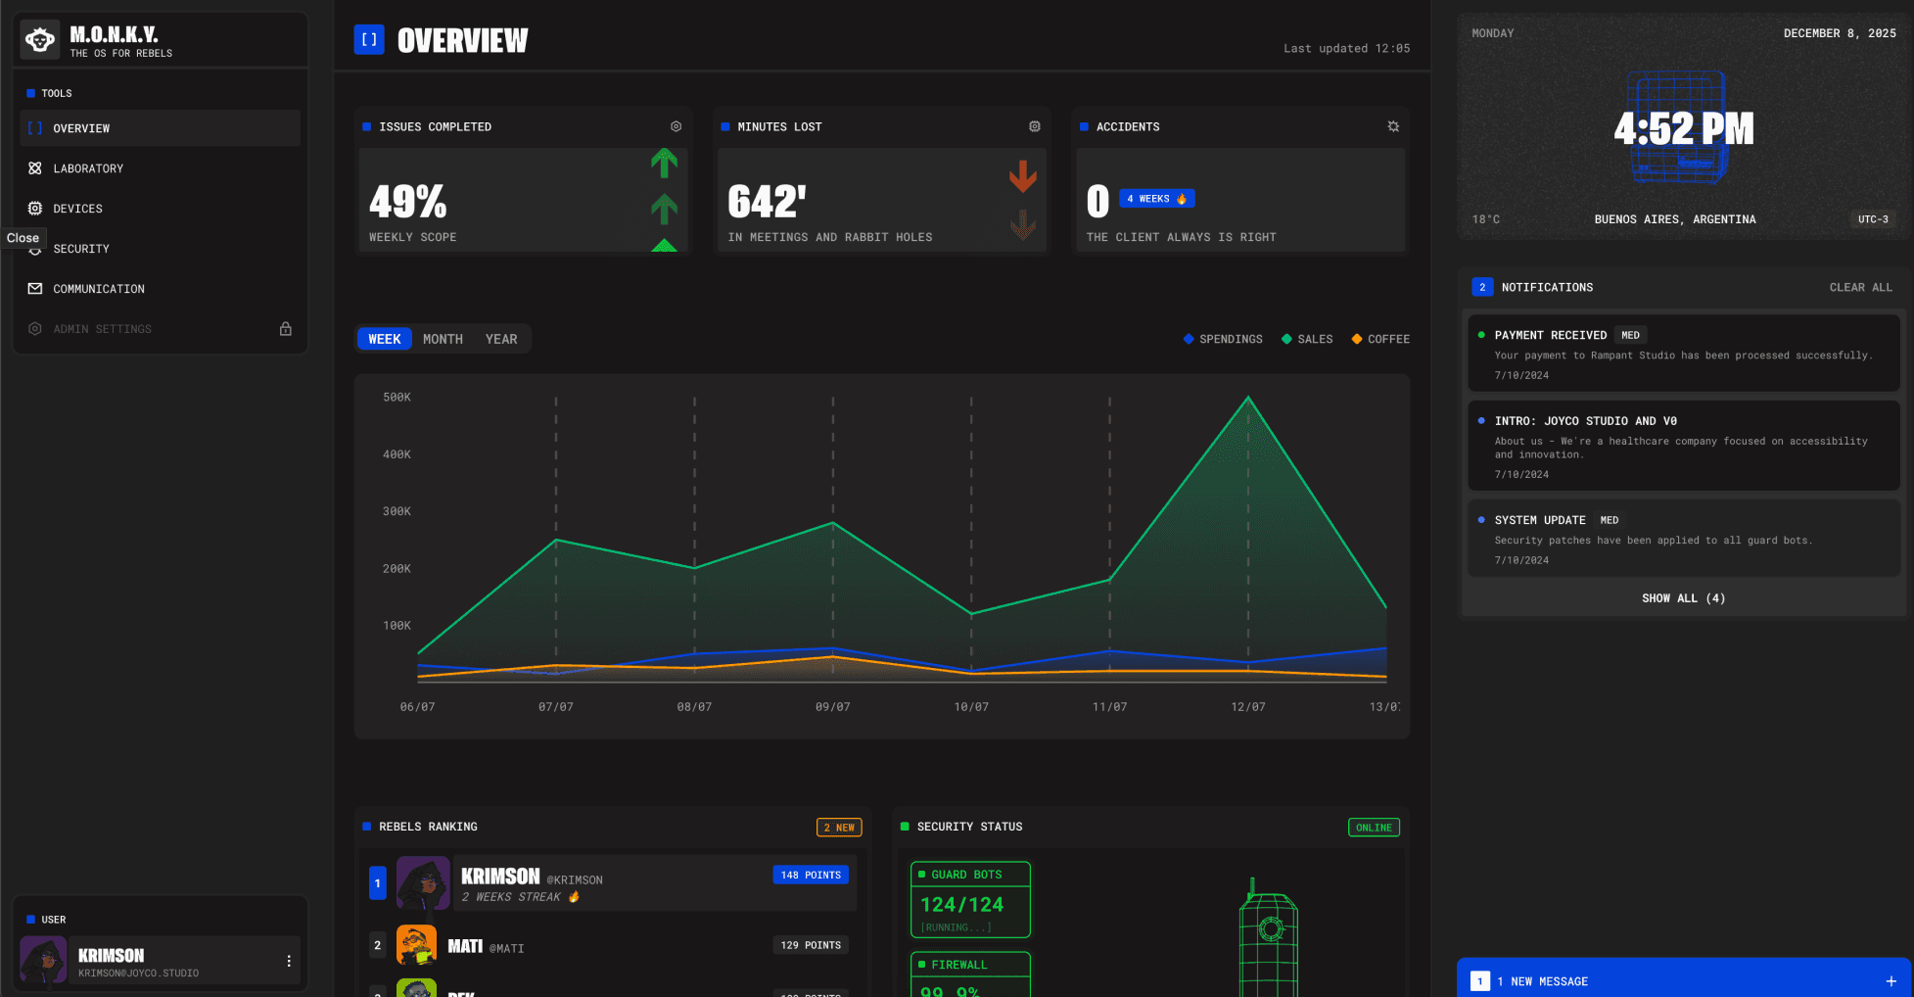
Task: Open the Krimson user options menu
Action: [289, 961]
